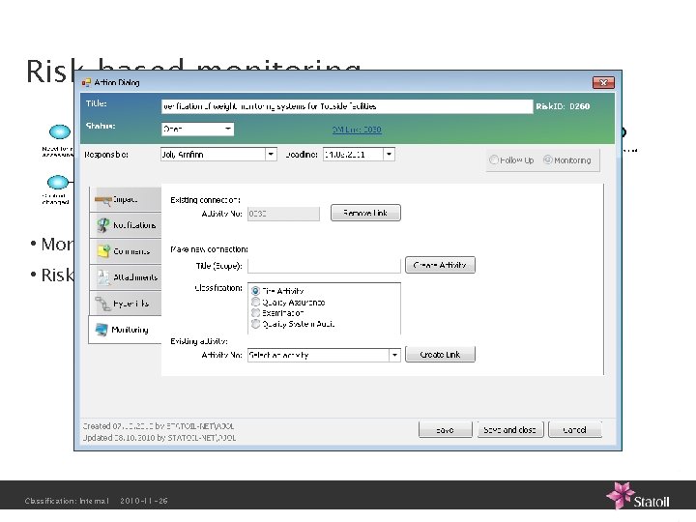696x522 pixels.
Task: Click the Existing activity heading
Action: click(x=199, y=341)
